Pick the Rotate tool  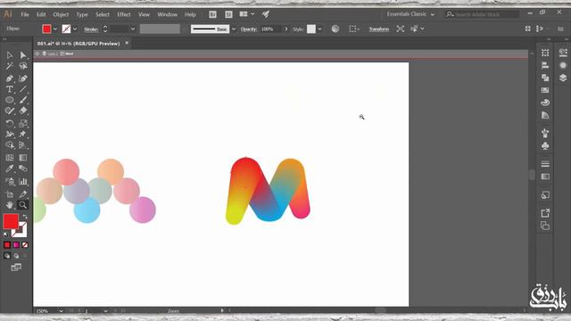click(x=10, y=124)
